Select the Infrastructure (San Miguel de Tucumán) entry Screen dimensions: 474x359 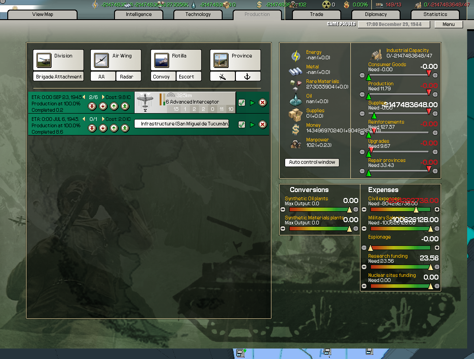point(182,124)
